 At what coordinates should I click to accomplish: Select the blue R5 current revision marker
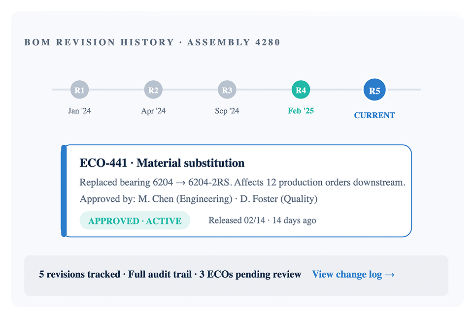point(374,90)
